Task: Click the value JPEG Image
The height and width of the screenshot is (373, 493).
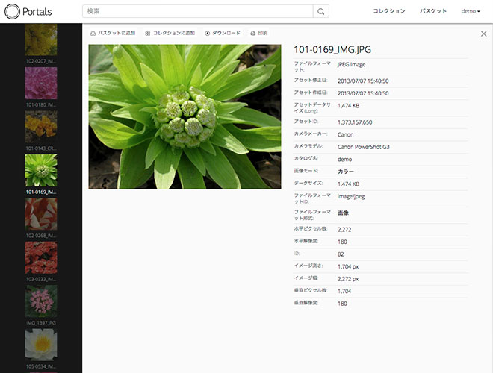Action: pos(351,65)
